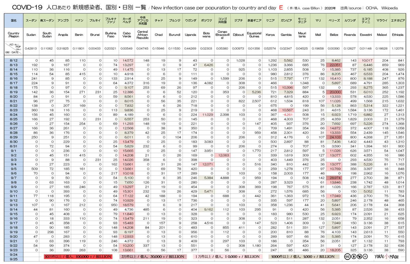Click the '9/23' date row label
Viewport: 410px width, 264px height.
pos(14,250)
